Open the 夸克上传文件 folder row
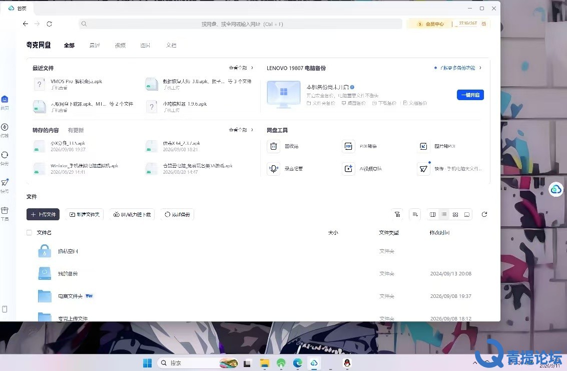 click(x=258, y=317)
